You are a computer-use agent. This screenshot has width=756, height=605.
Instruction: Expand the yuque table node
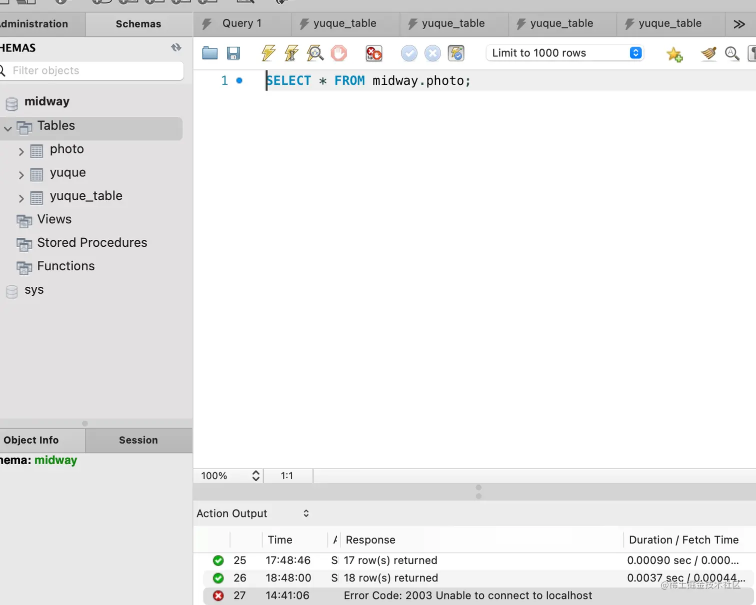(21, 175)
